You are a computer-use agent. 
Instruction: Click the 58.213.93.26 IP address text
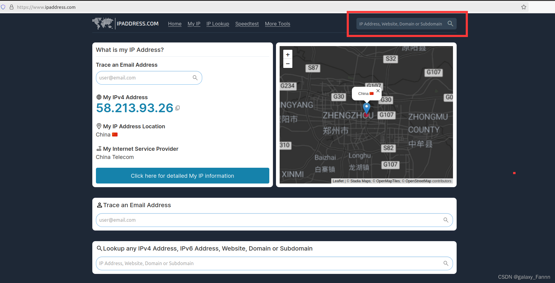click(x=134, y=108)
